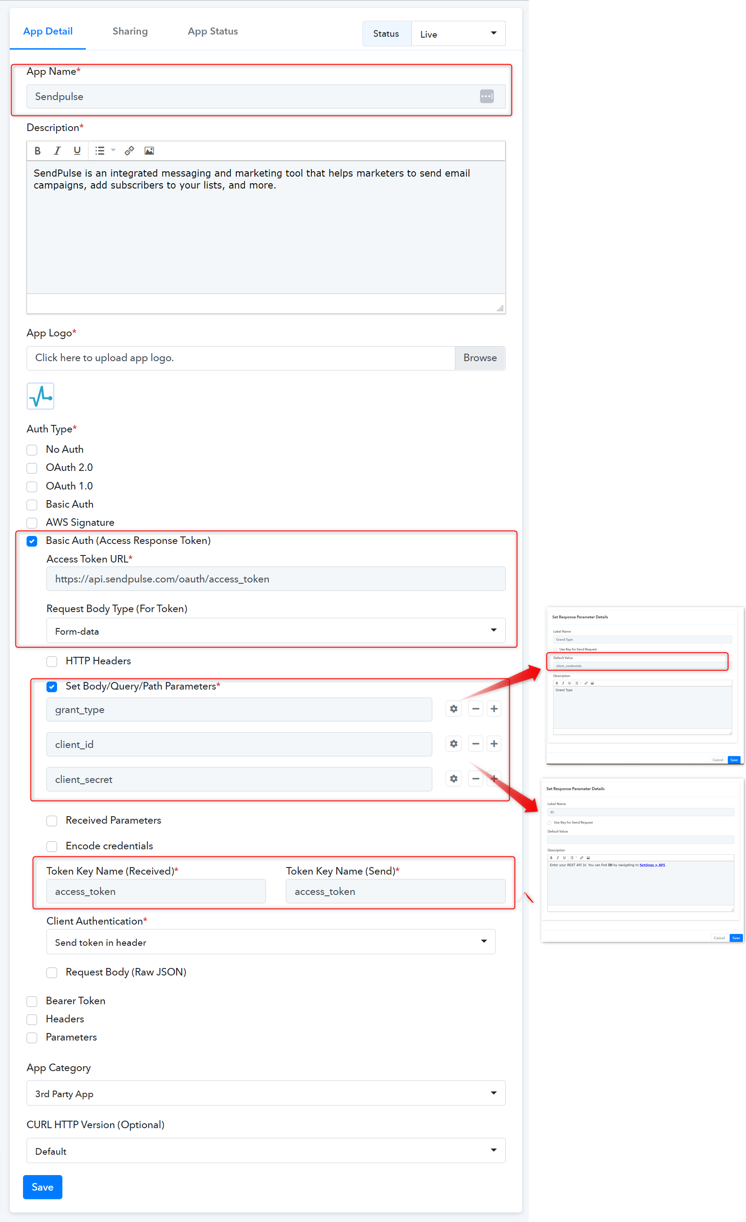Open the Request Body Type dropdown showing Form-data
Image resolution: width=746 pixels, height=1222 pixels.
[x=276, y=631]
